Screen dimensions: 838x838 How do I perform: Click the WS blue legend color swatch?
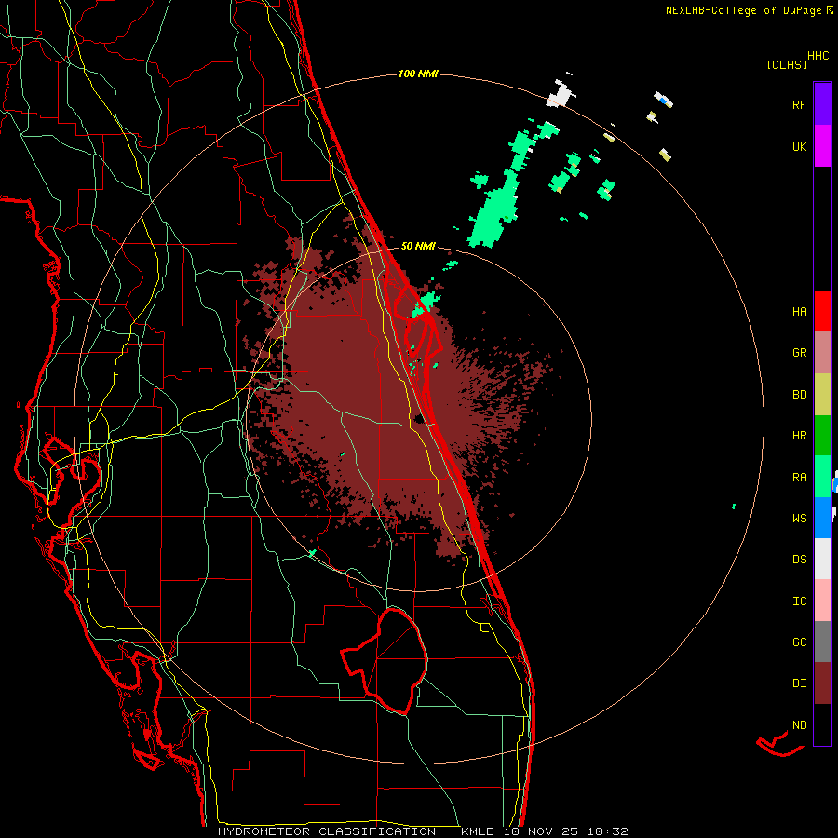coord(822,518)
